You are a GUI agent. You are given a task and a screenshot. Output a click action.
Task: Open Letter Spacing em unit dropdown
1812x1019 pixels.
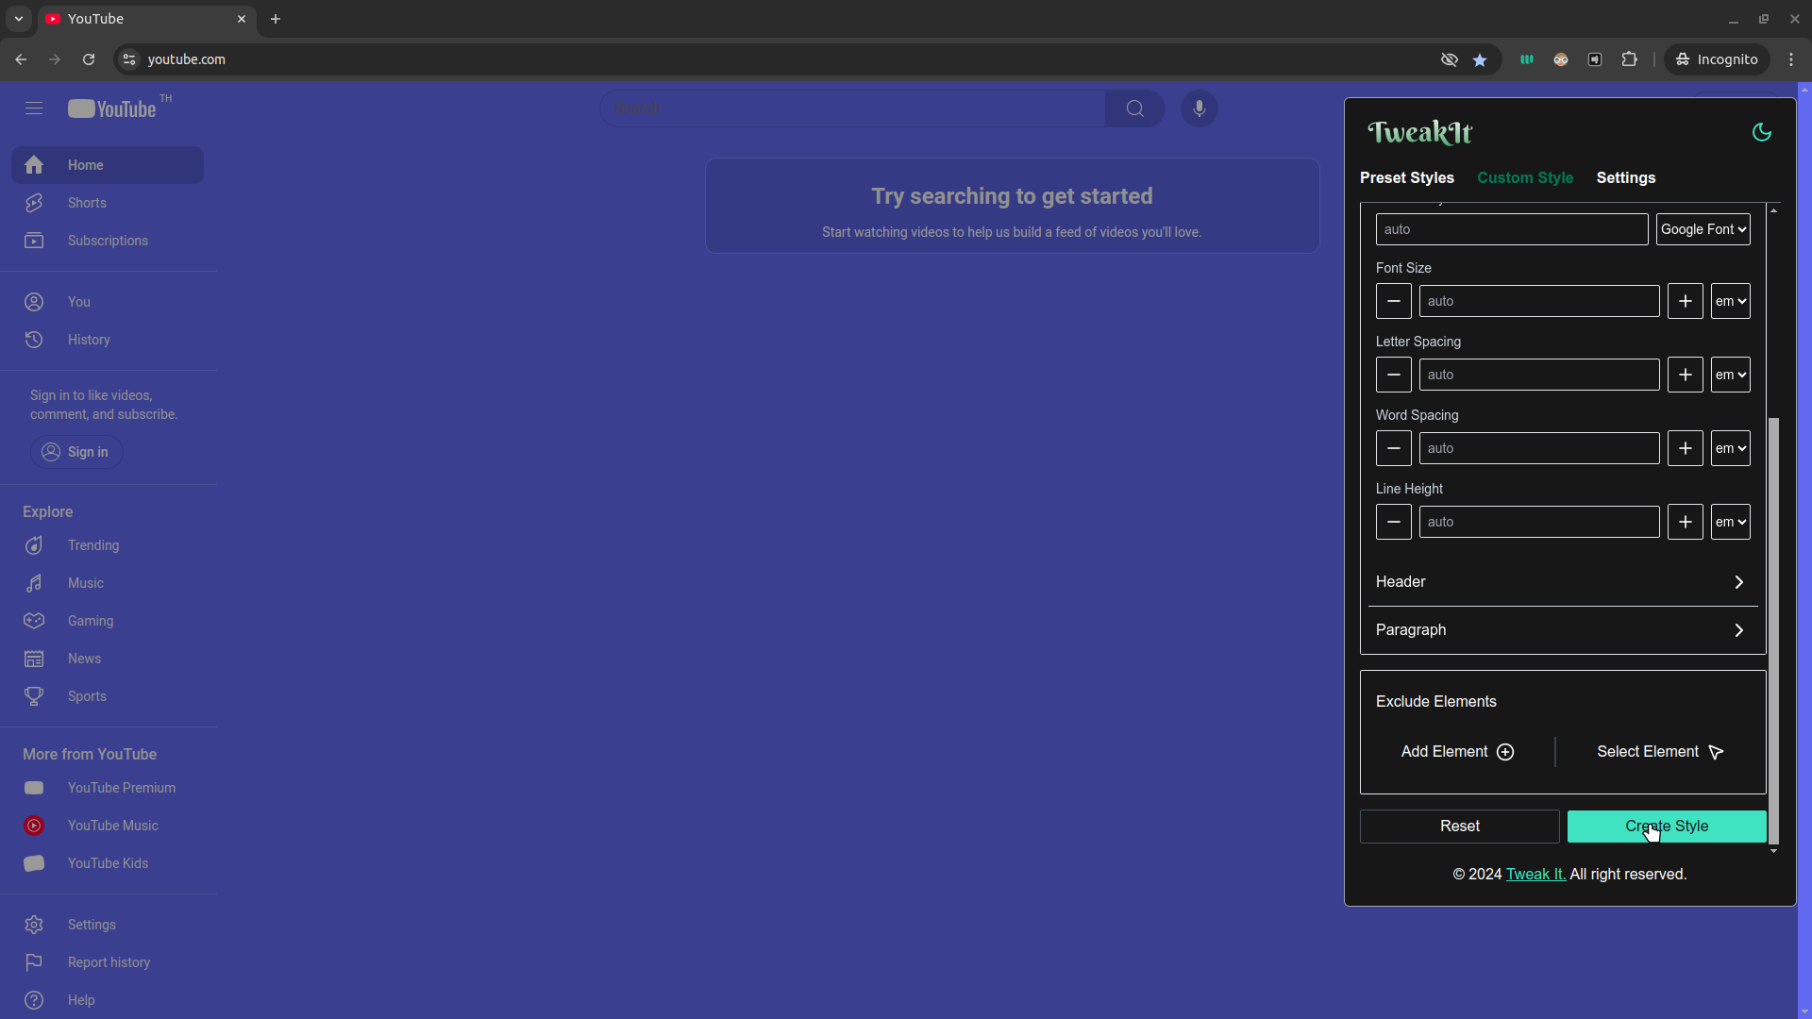pyautogui.click(x=1730, y=375)
